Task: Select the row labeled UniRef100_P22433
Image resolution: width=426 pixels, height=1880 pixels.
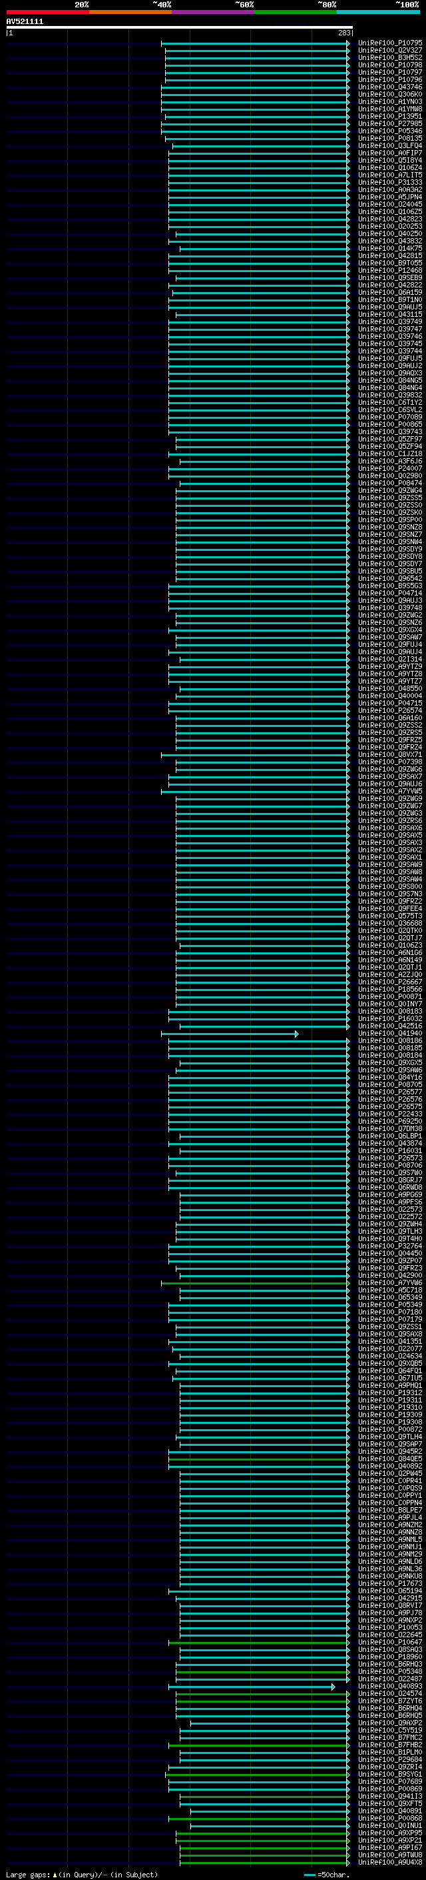Action: click(390, 1114)
